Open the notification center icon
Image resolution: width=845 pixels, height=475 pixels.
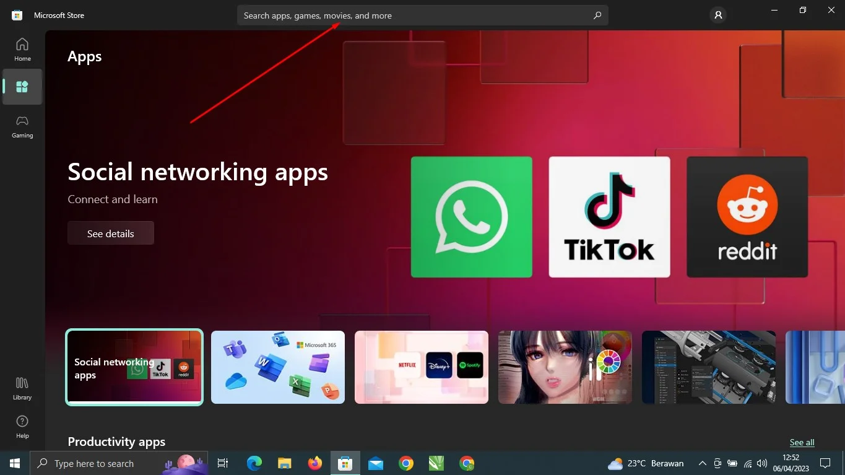tap(825, 463)
